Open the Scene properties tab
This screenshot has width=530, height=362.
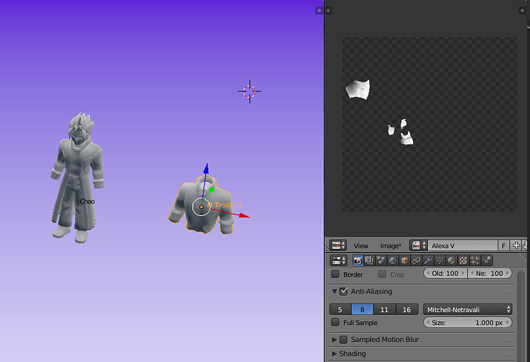[x=381, y=261]
